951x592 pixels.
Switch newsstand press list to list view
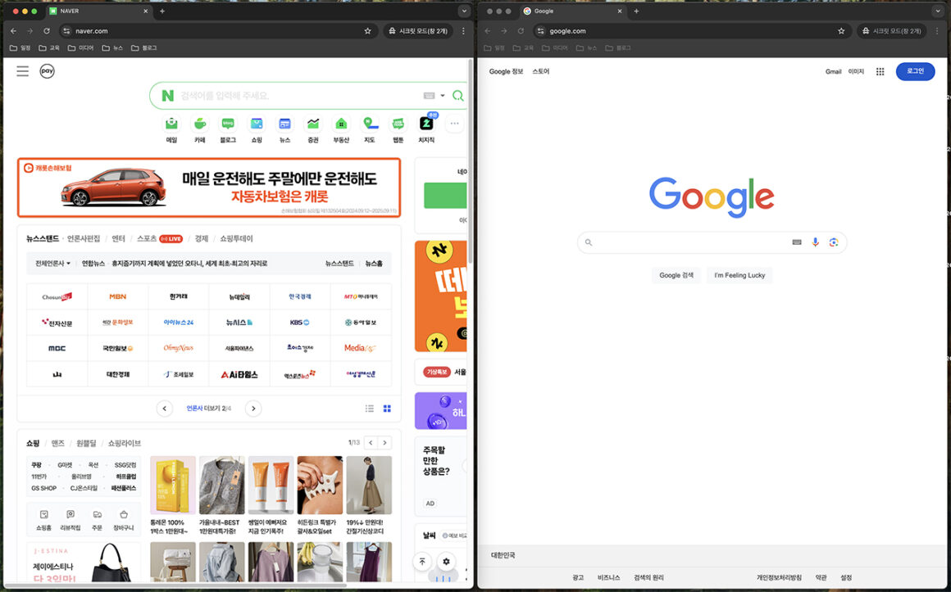coord(371,408)
